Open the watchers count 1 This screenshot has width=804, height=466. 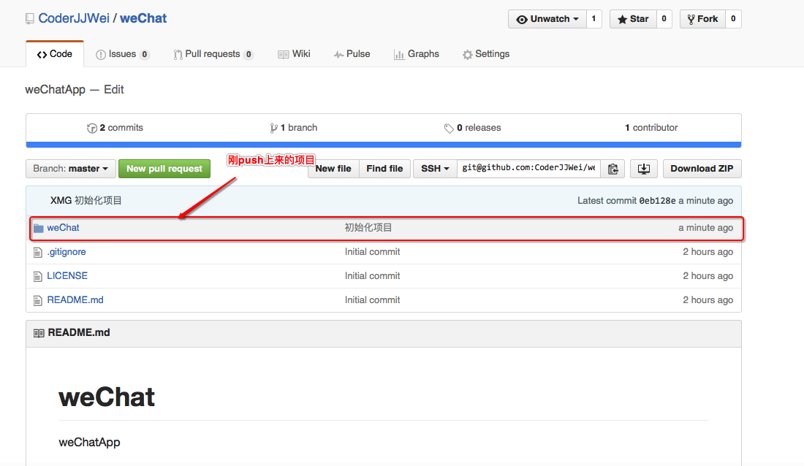coord(593,19)
